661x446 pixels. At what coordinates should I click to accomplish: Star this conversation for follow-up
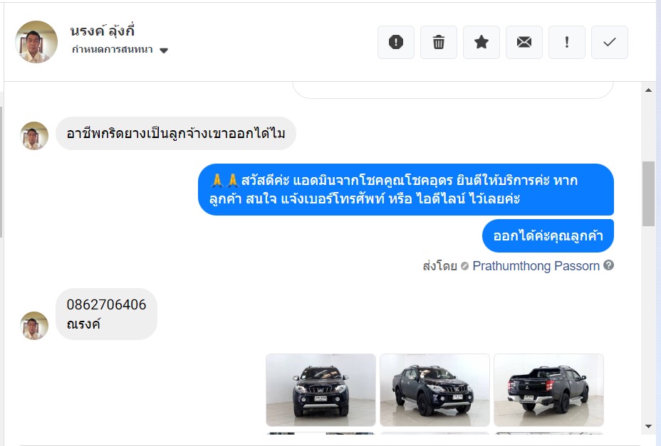(x=482, y=42)
